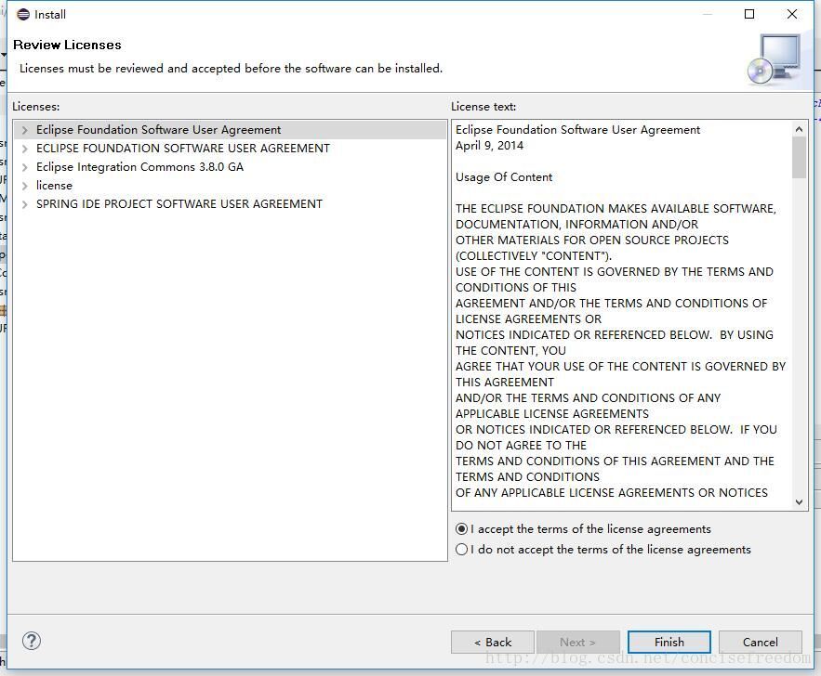Expand SPRING IDE PROJECT SOFTWARE USER AGREEMENT

[24, 204]
